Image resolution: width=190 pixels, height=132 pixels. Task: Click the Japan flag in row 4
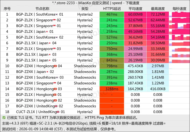(47, 32)
